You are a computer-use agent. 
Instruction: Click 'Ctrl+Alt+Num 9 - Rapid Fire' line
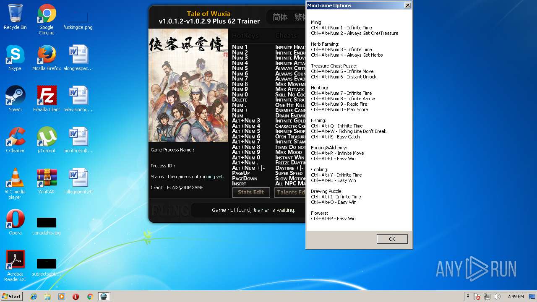pos(339,104)
